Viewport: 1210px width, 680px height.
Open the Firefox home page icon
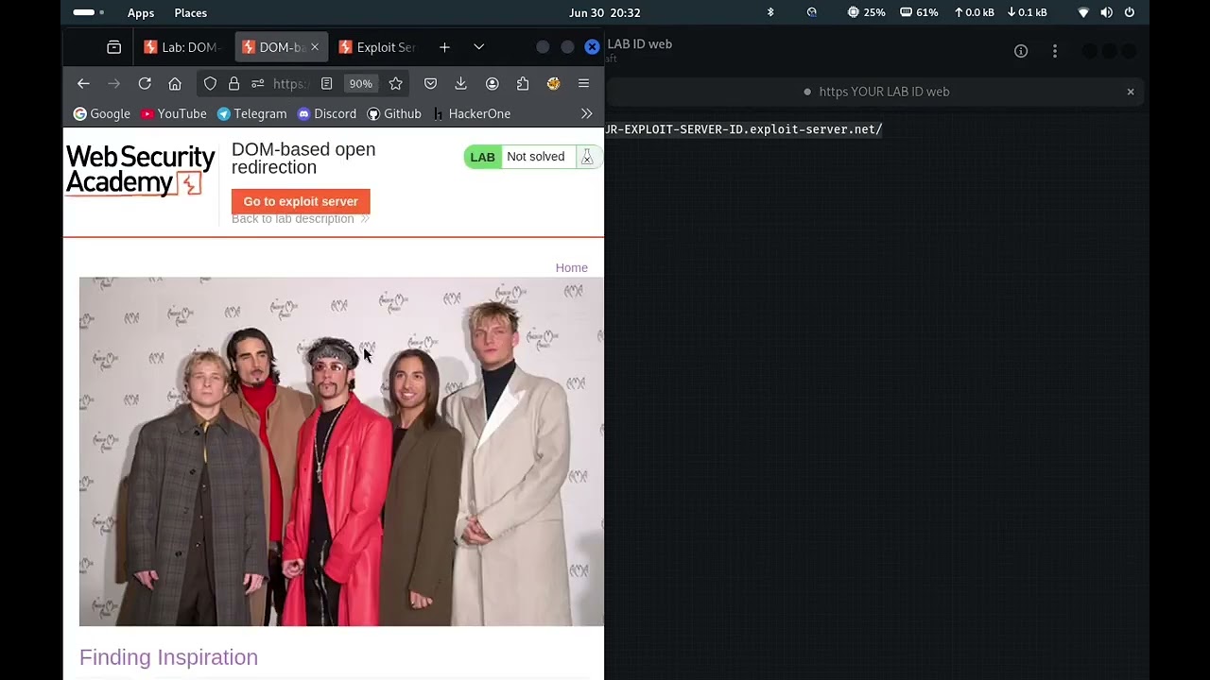coord(175,84)
